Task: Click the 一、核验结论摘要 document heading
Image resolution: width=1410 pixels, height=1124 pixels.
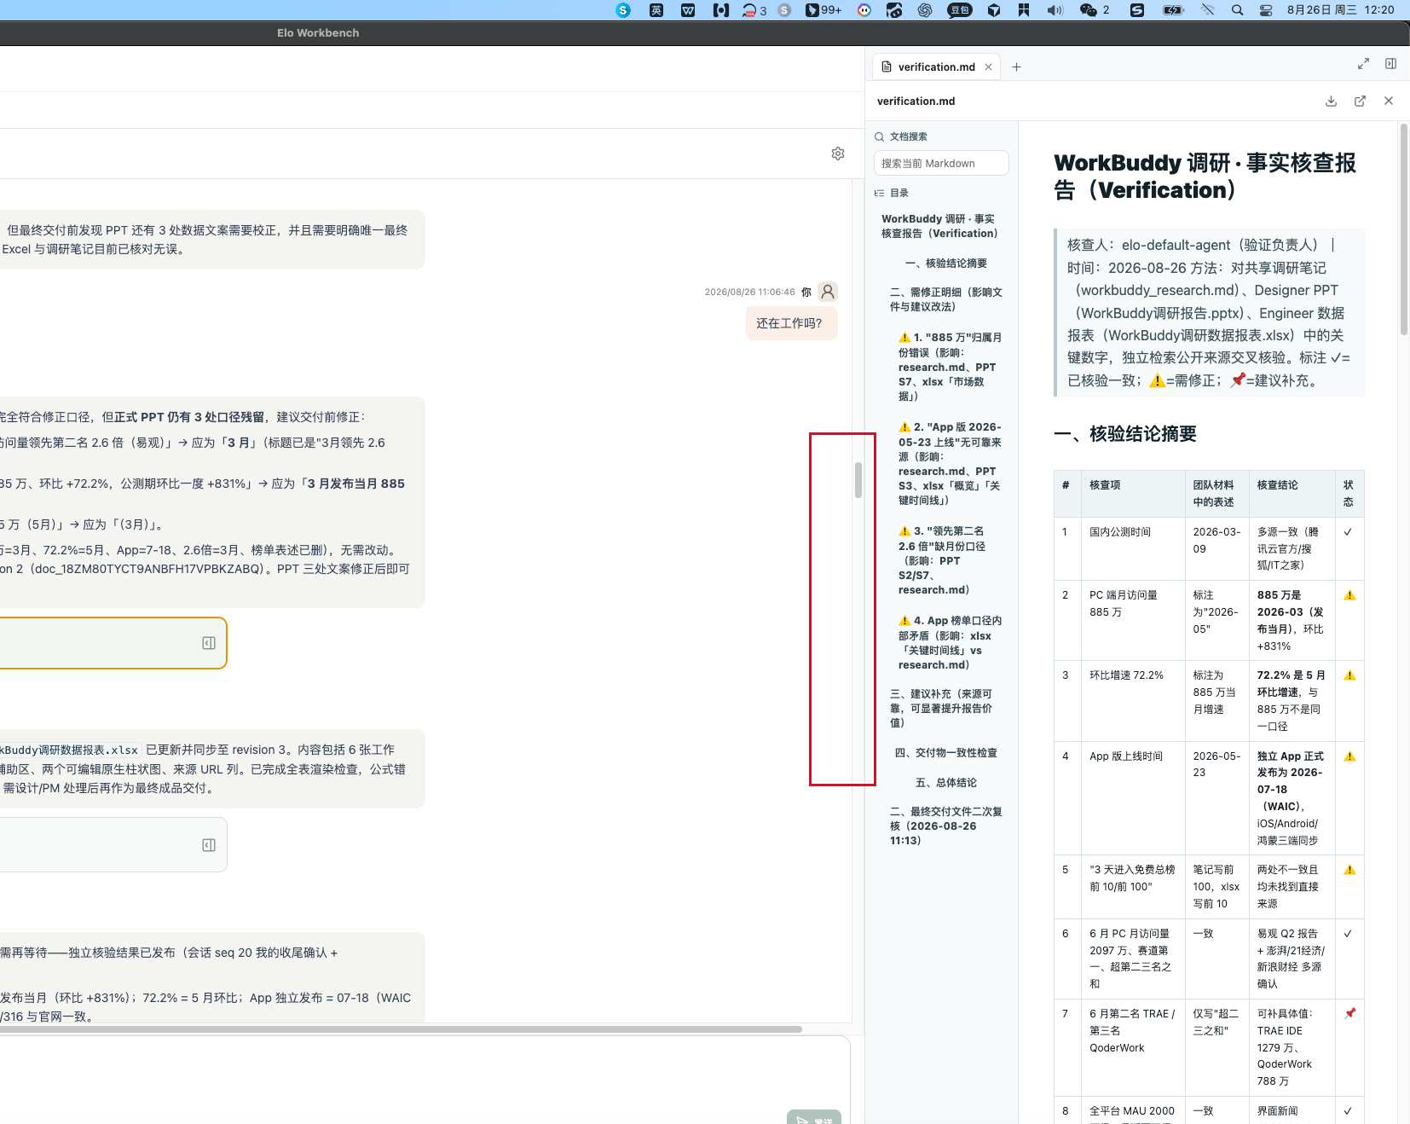Action: tap(1124, 434)
